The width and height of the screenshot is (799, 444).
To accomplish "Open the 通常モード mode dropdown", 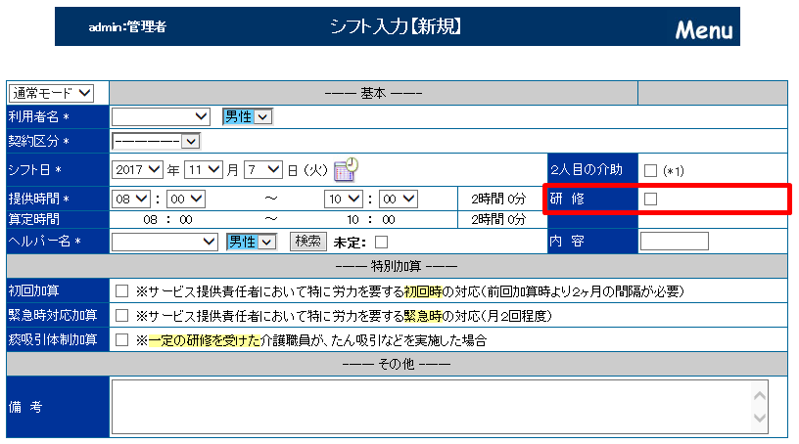I will (x=51, y=93).
